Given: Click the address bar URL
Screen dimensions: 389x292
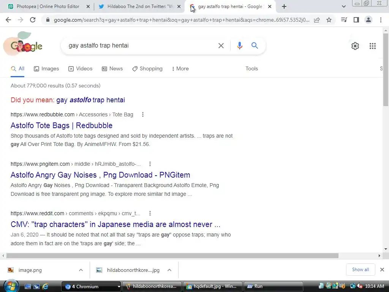Looking at the screenshot, I should [181, 20].
